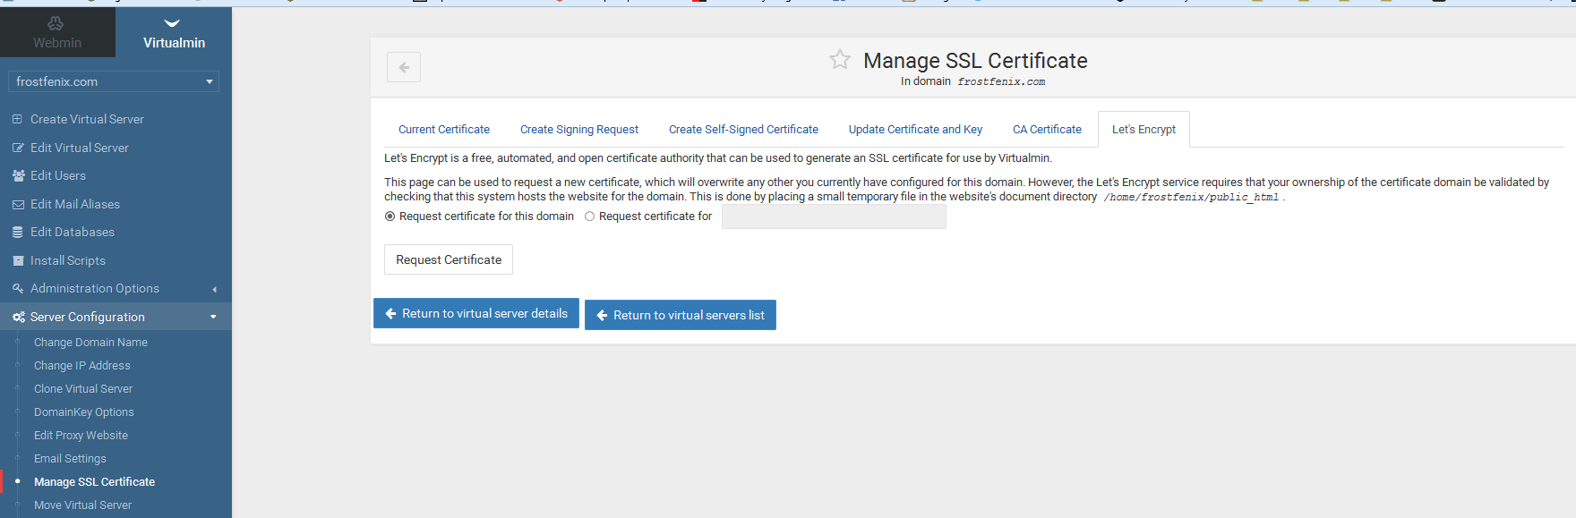The height and width of the screenshot is (518, 1576).
Task: Open CA Certificate tab
Action: [1047, 130]
